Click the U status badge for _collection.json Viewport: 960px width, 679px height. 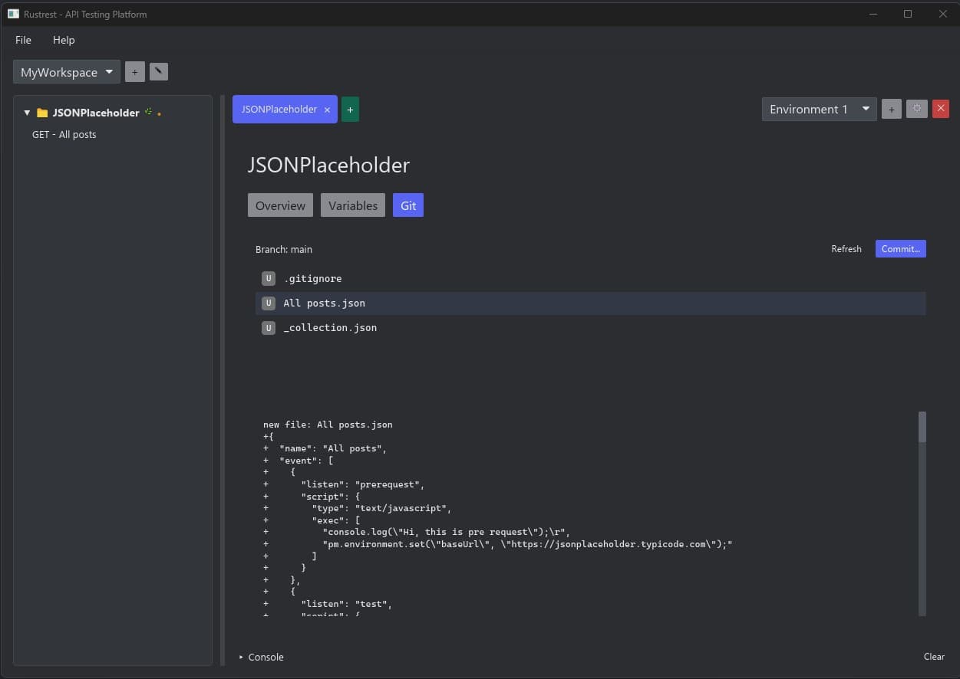(269, 327)
